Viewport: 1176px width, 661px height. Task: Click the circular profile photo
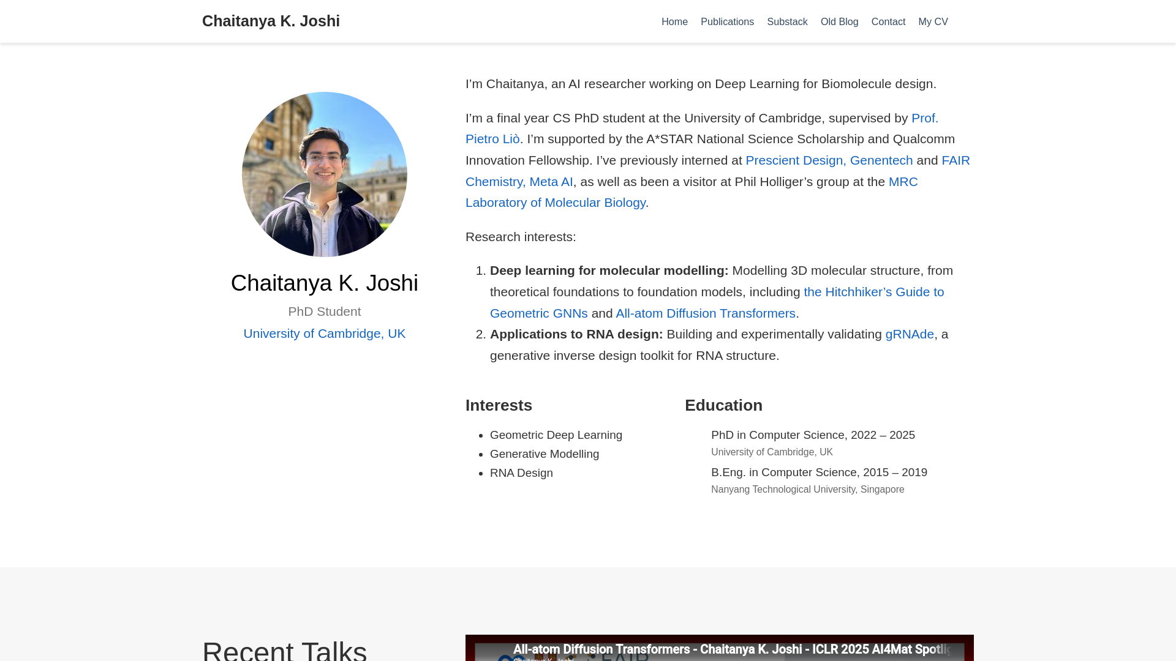(325, 174)
